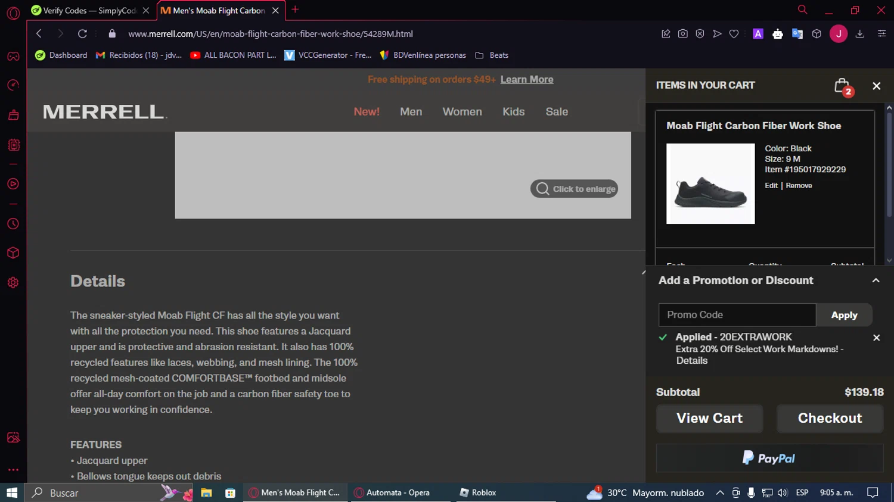
Task: Search tabs with magnifier icon
Action: (x=803, y=10)
